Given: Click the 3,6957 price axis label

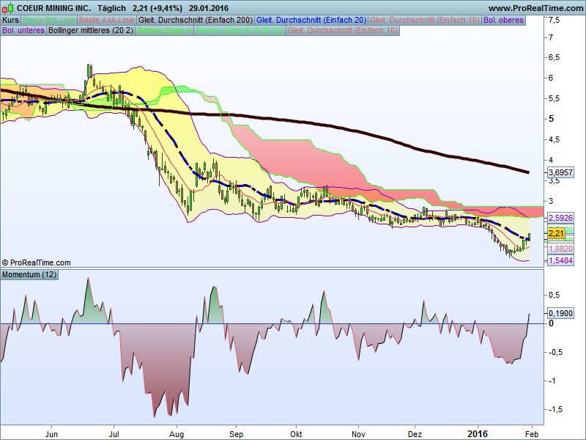Looking at the screenshot, I should [560, 172].
